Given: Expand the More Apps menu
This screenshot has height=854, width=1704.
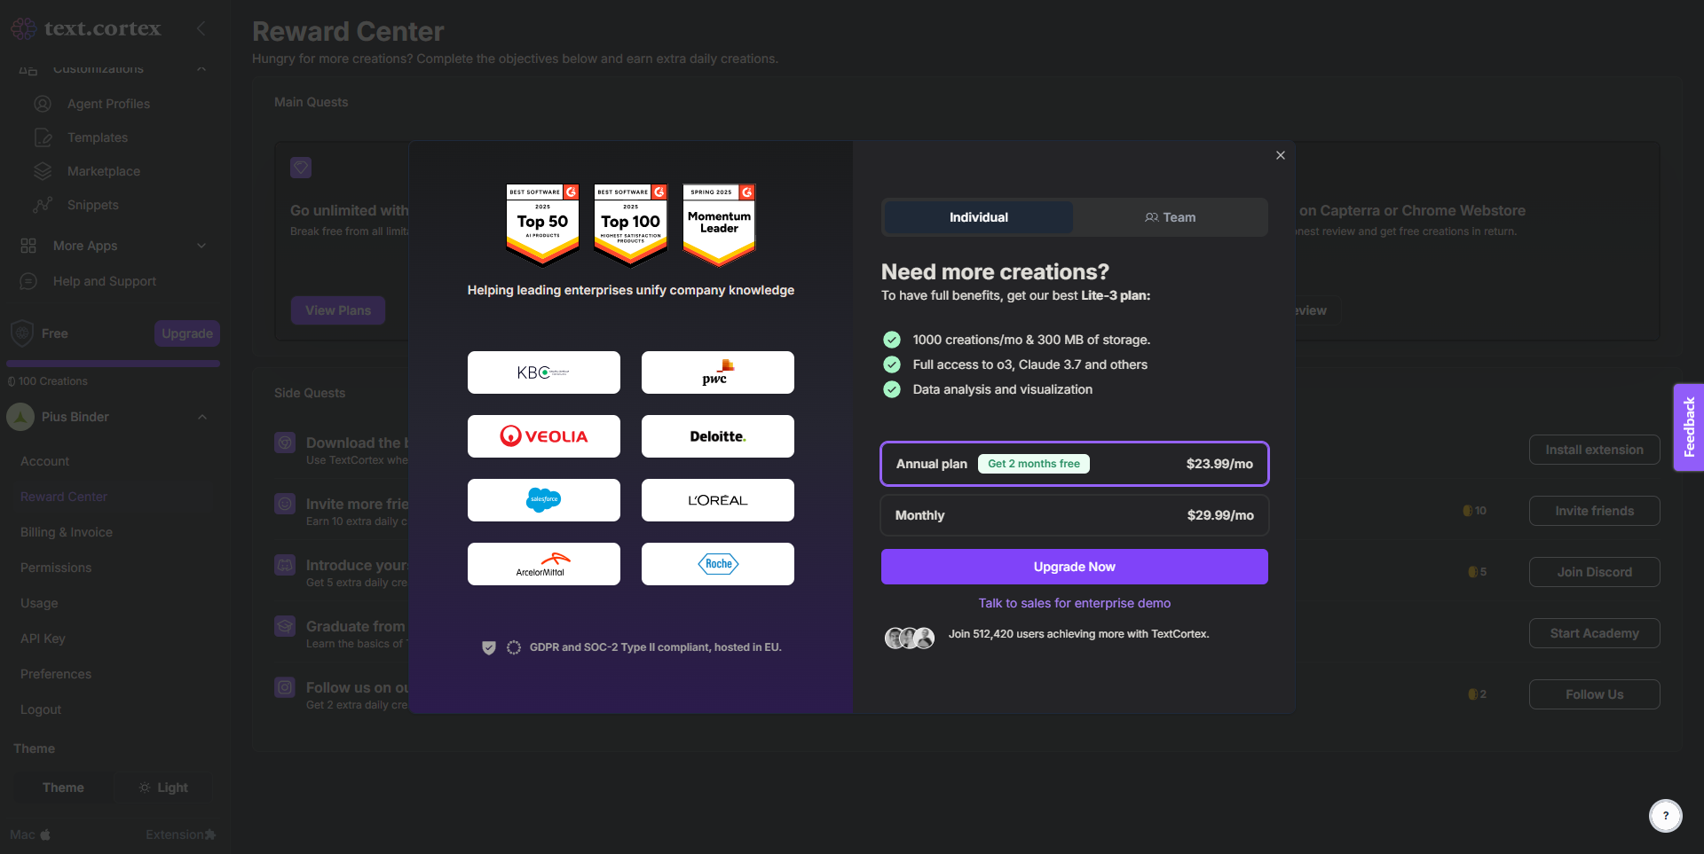Looking at the screenshot, I should (201, 246).
